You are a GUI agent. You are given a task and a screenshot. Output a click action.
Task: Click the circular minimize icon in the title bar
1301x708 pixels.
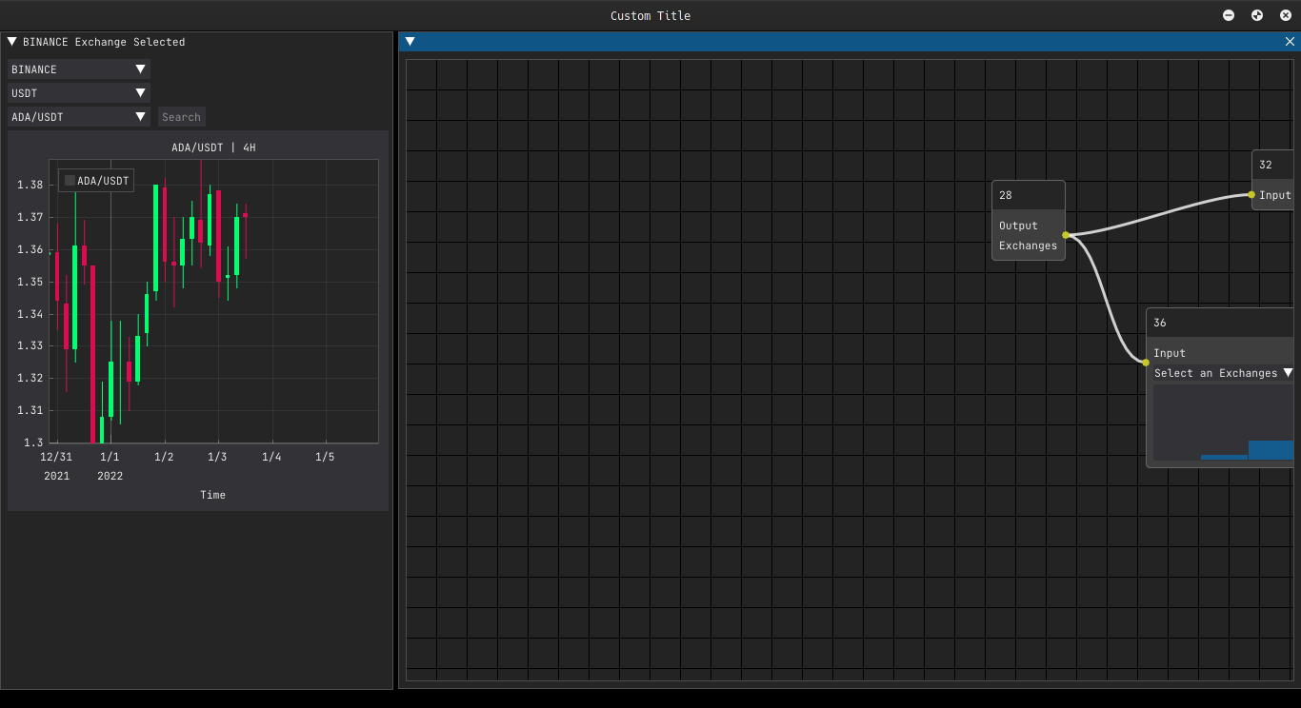tap(1228, 15)
